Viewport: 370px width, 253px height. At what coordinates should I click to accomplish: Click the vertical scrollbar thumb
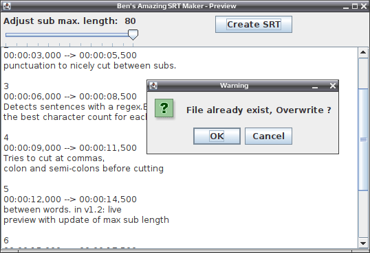point(363,140)
